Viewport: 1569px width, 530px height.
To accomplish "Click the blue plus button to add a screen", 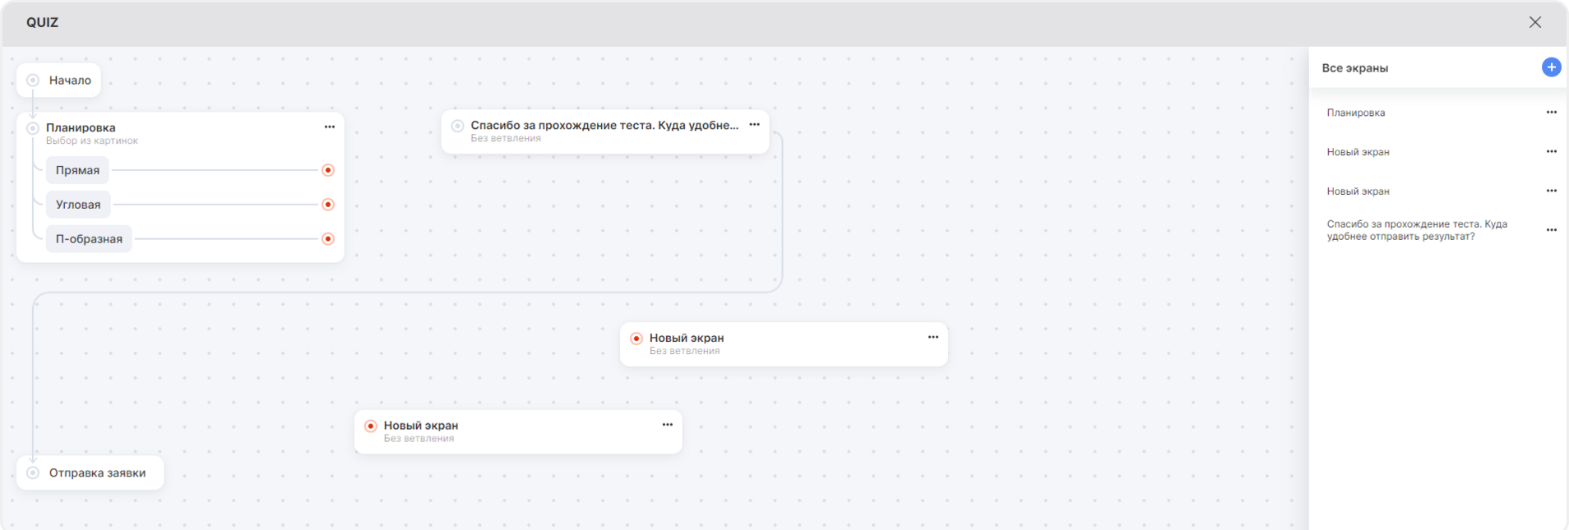I will 1551,67.
